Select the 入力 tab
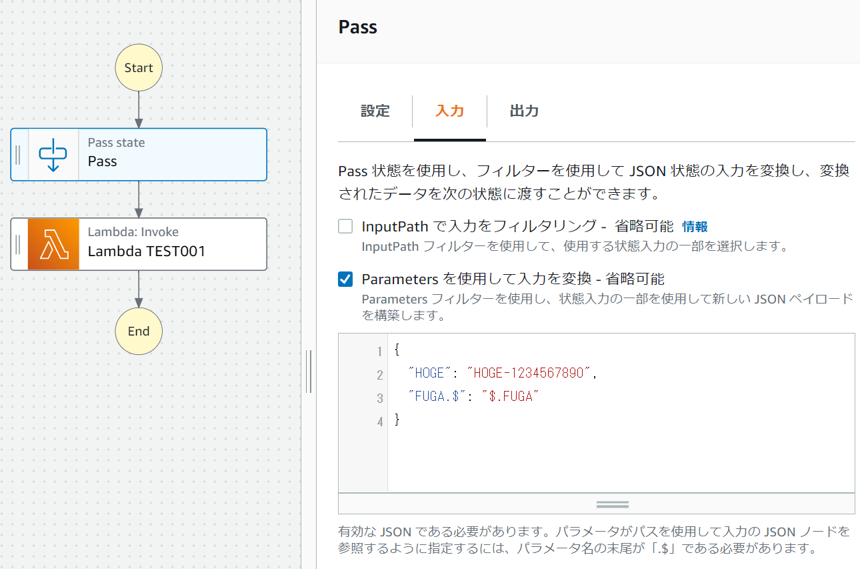 tap(450, 111)
